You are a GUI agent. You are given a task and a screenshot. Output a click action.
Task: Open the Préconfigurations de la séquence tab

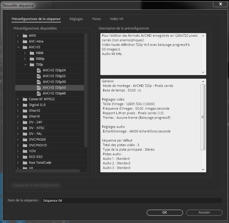(36, 19)
